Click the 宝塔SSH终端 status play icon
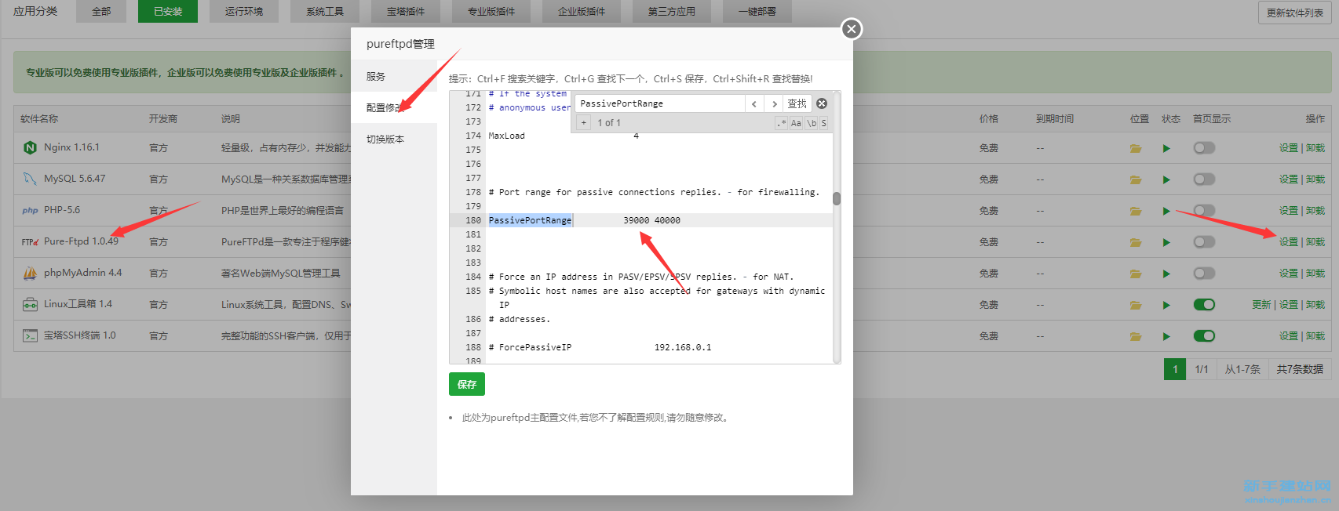Image resolution: width=1339 pixels, height=511 pixels. 1166,336
